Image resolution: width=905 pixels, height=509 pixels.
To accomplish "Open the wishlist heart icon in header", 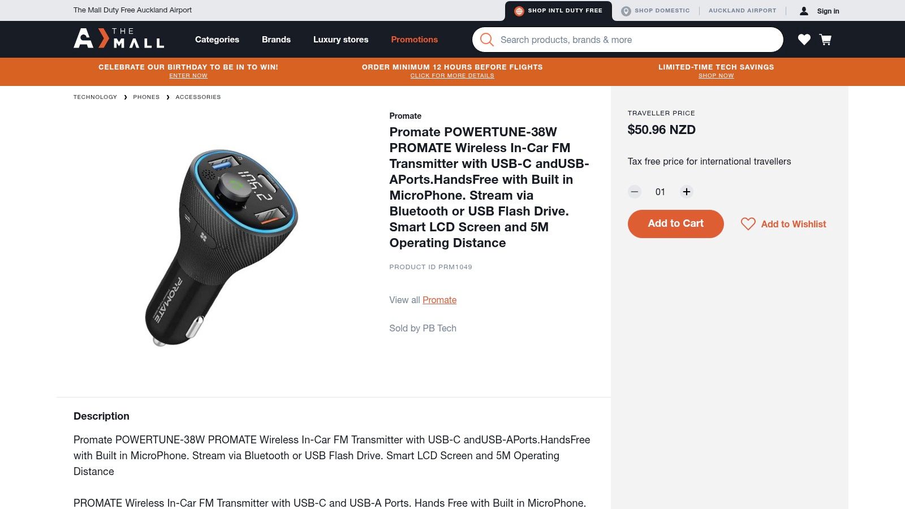I will (804, 40).
